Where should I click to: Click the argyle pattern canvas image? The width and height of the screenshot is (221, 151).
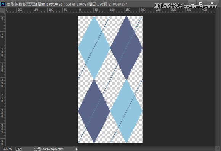[110, 79]
